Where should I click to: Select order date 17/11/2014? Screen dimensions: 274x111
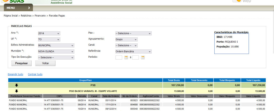(111, 105)
